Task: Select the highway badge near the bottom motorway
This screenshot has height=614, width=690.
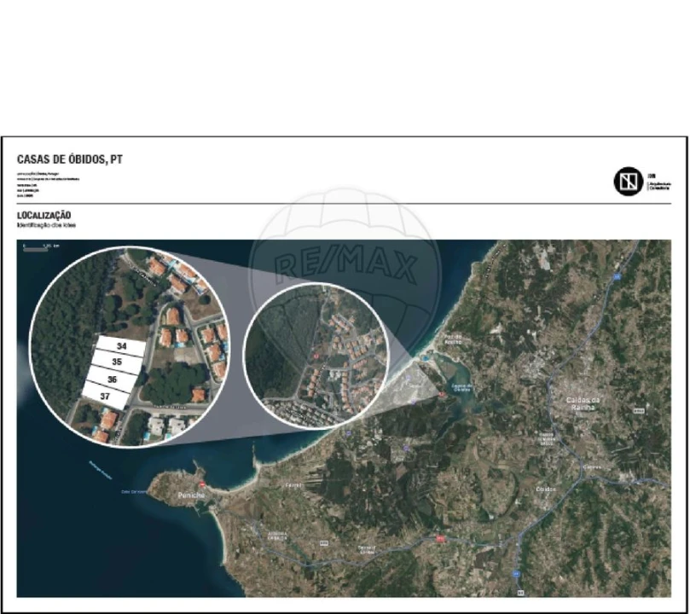Action: pyautogui.click(x=515, y=574)
